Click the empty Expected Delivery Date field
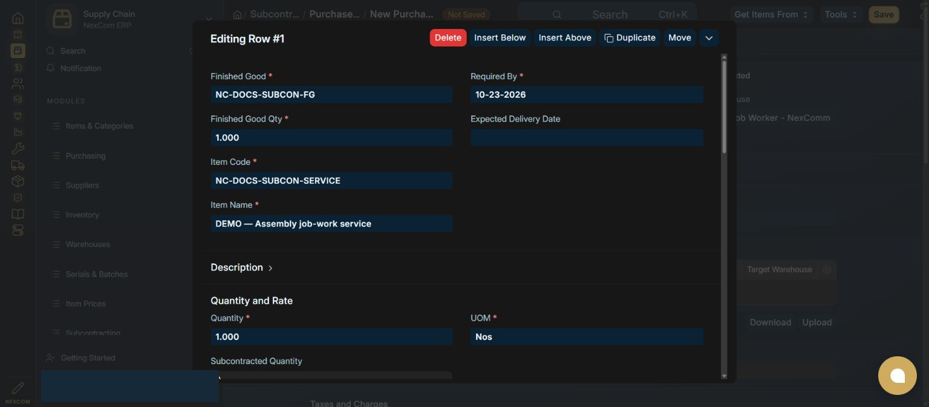The width and height of the screenshot is (929, 407). [587, 138]
